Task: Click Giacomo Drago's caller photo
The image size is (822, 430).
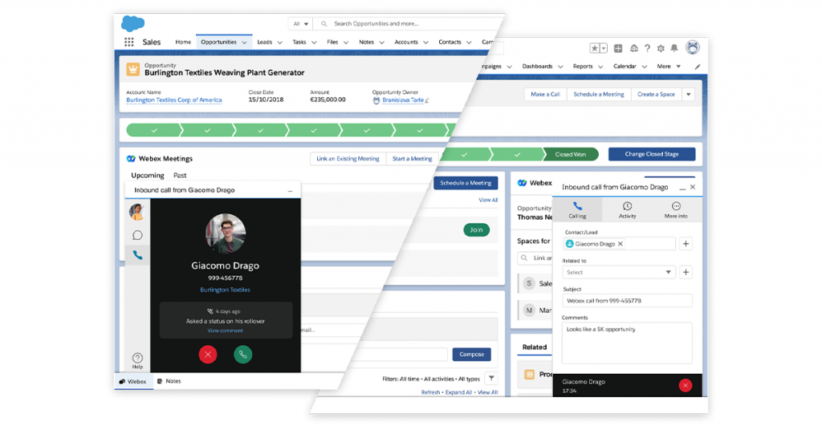Action: [226, 233]
